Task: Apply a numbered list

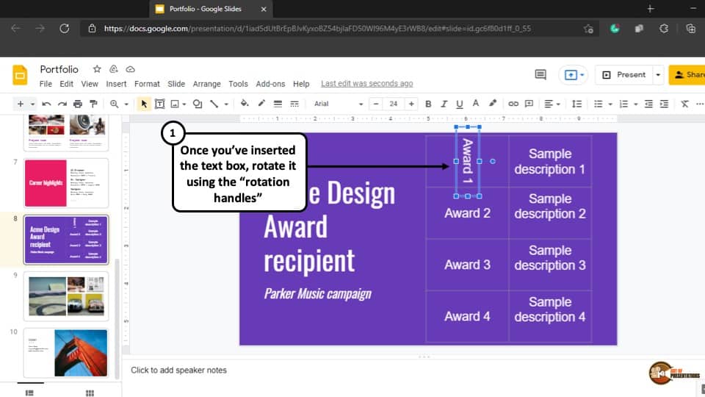Action: pos(623,104)
